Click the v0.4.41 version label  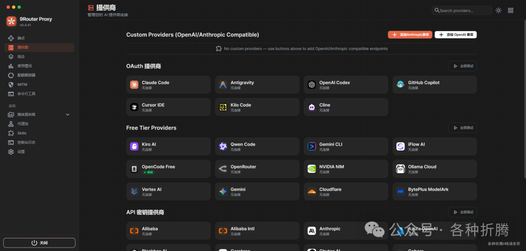pos(25,25)
